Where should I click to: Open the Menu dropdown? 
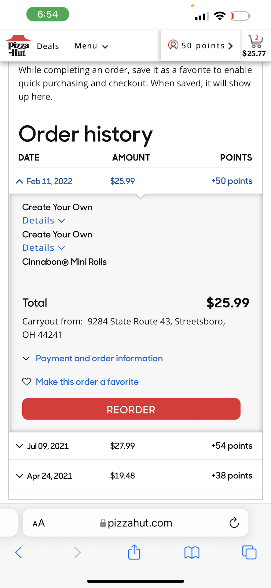(91, 46)
